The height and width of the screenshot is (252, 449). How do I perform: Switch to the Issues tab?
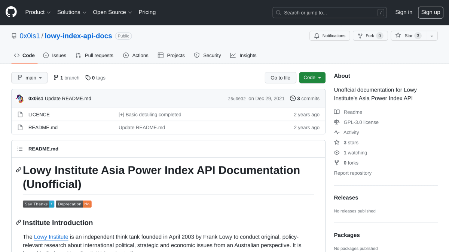coord(55,55)
